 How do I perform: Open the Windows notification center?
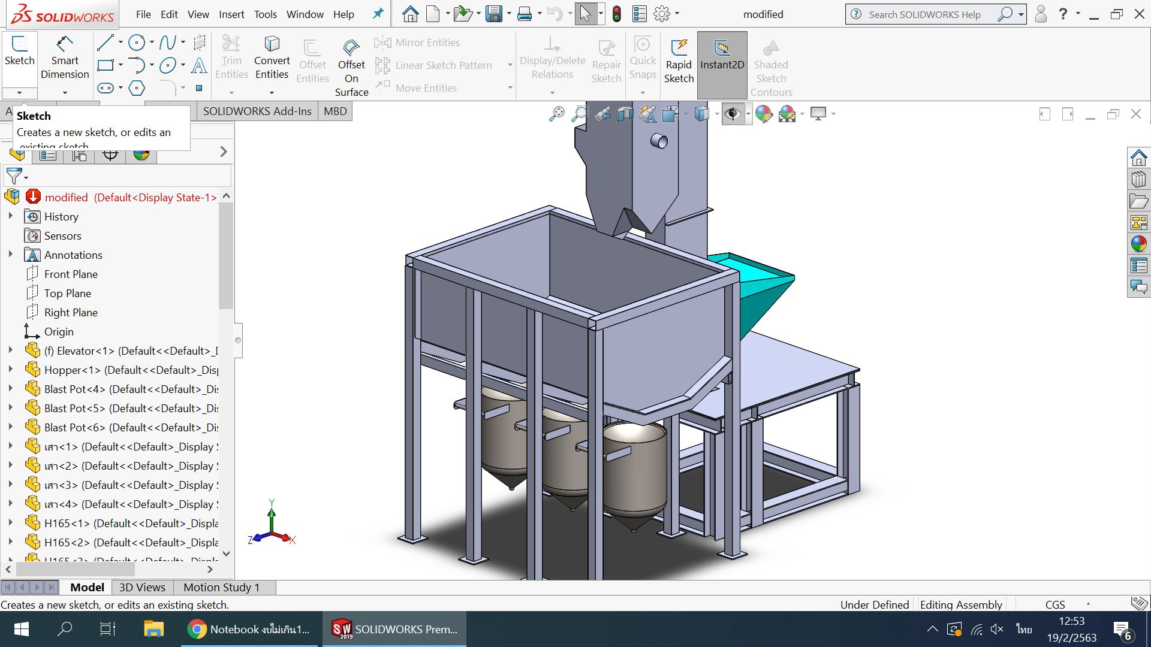tap(1122, 630)
